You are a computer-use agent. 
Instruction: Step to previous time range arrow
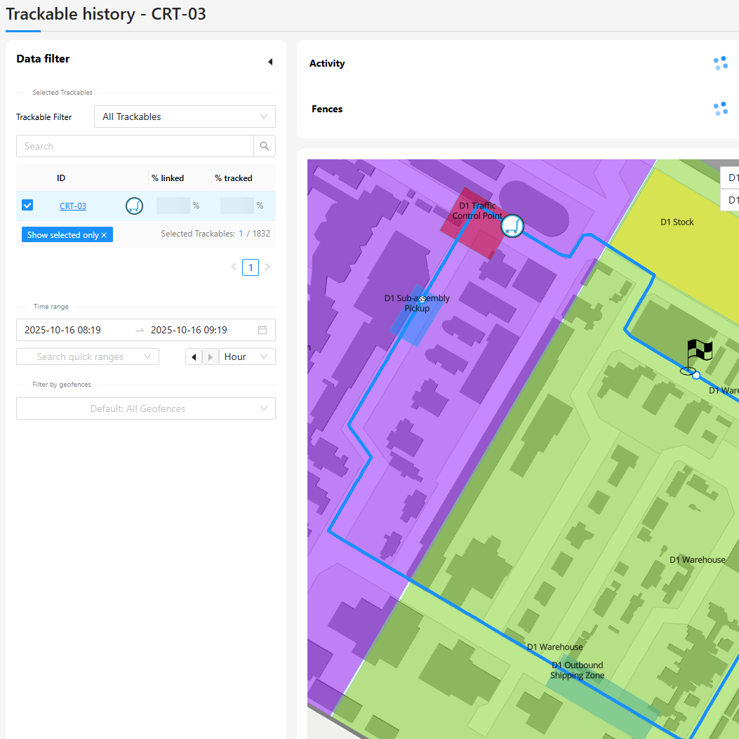(x=193, y=357)
